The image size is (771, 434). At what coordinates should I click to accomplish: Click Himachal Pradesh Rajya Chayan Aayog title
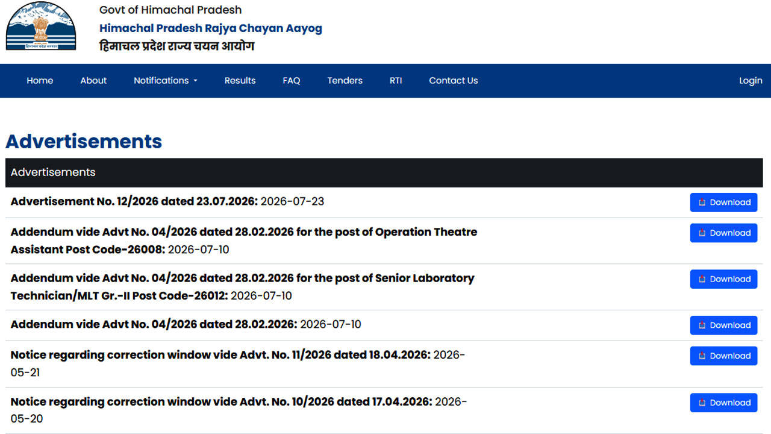tap(211, 28)
